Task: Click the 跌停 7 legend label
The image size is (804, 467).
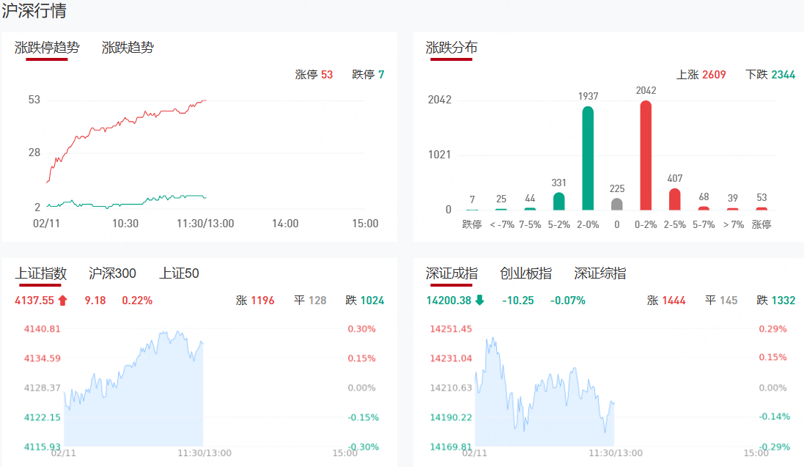Action: click(368, 75)
